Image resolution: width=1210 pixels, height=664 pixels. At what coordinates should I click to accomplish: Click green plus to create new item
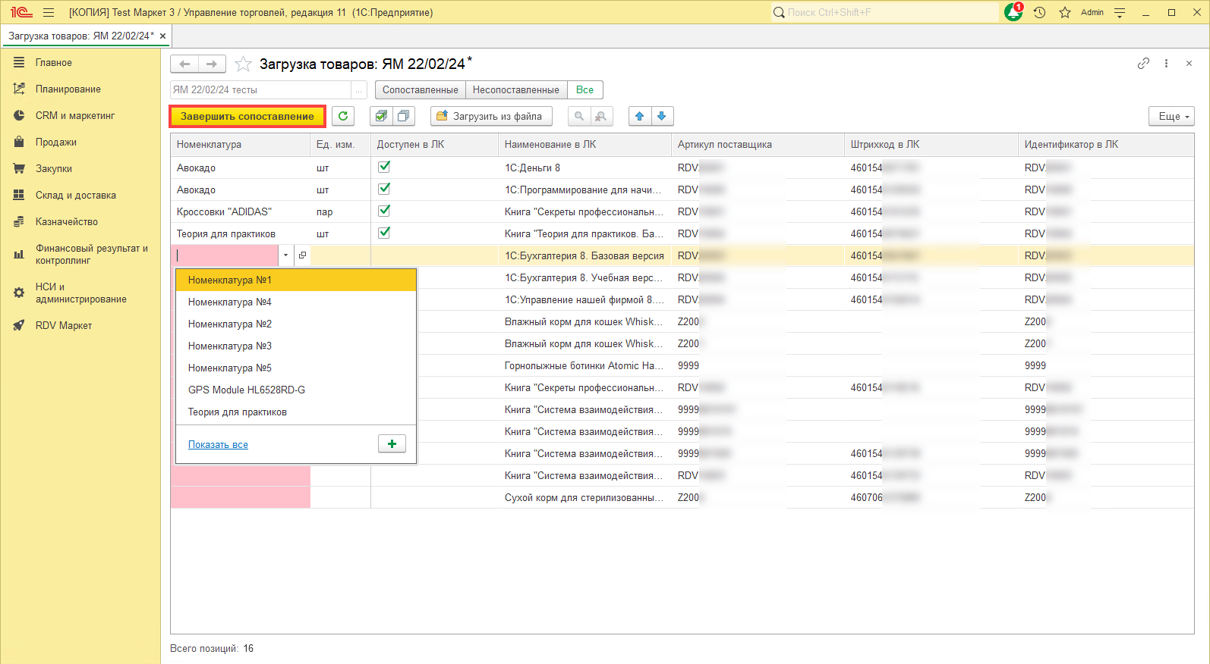tap(392, 443)
